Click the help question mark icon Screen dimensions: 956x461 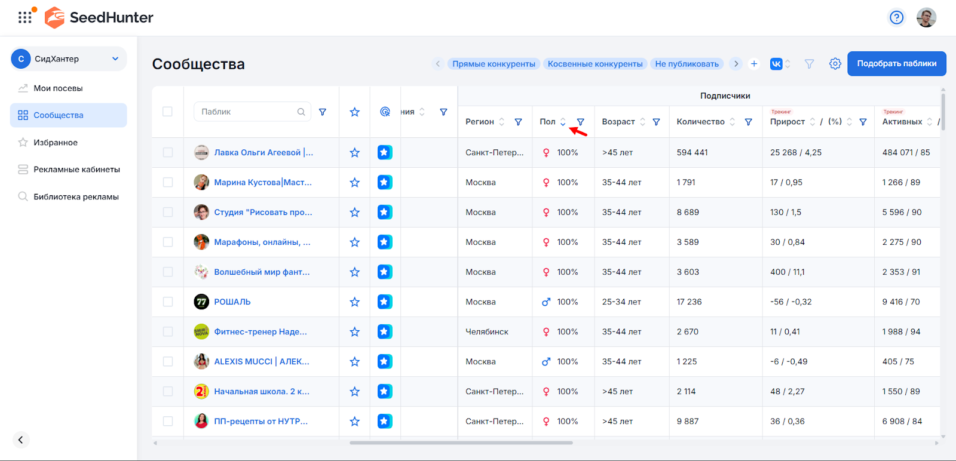(x=896, y=17)
